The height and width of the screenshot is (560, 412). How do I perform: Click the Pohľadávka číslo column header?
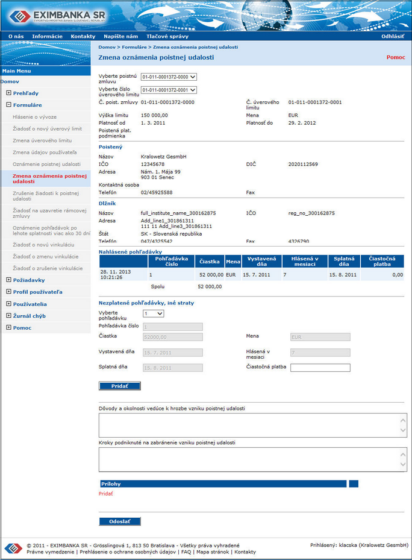(x=172, y=261)
